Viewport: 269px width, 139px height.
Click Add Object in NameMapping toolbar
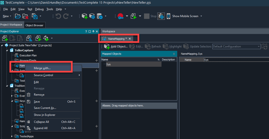116,47
